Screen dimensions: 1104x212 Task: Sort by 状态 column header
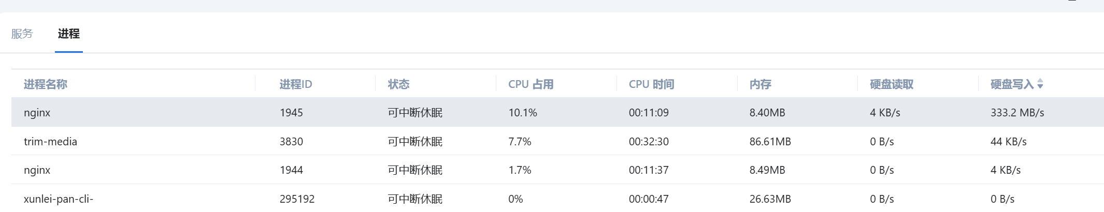[x=398, y=84]
